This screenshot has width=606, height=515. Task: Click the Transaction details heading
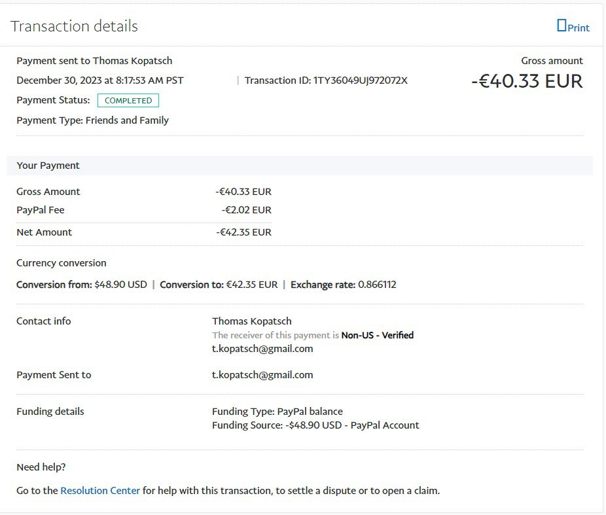[x=74, y=26]
